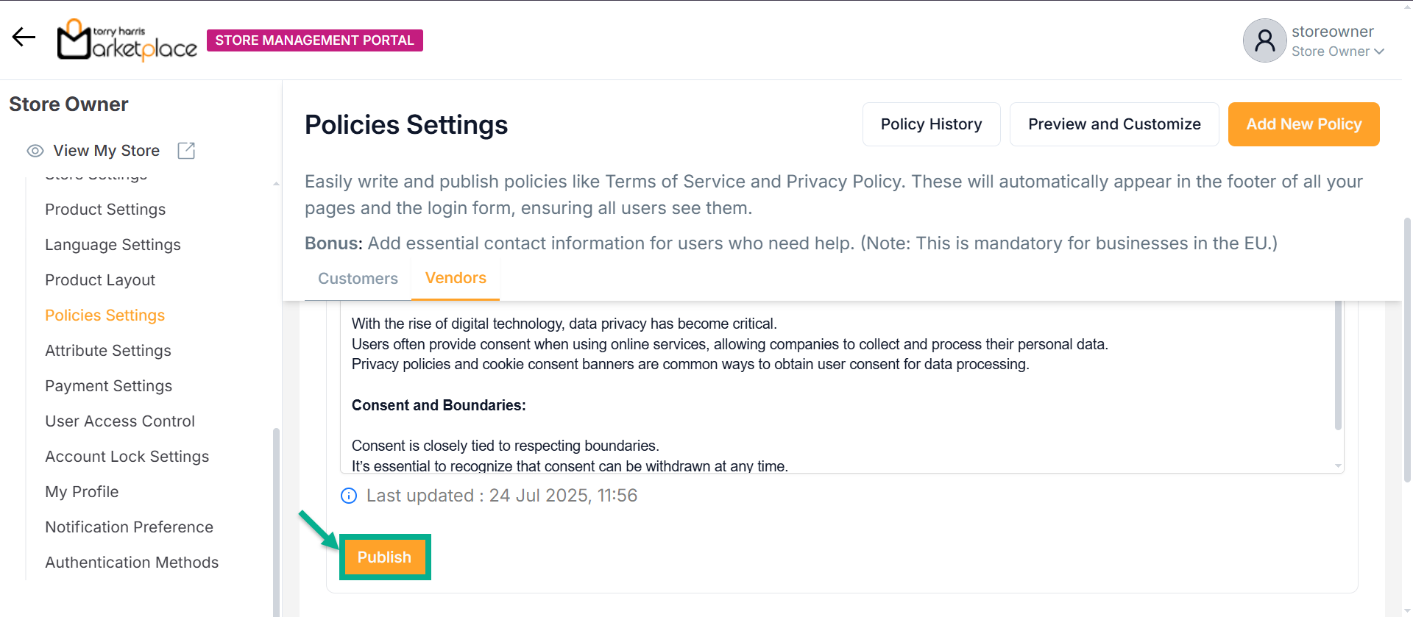
Task: Click the policy editor scrollbar down arrow
Action: [1337, 466]
